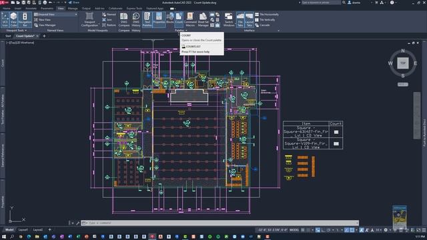This screenshot has height=240, width=427.
Task: Click the Join viewports button
Action: (x=107, y=19)
